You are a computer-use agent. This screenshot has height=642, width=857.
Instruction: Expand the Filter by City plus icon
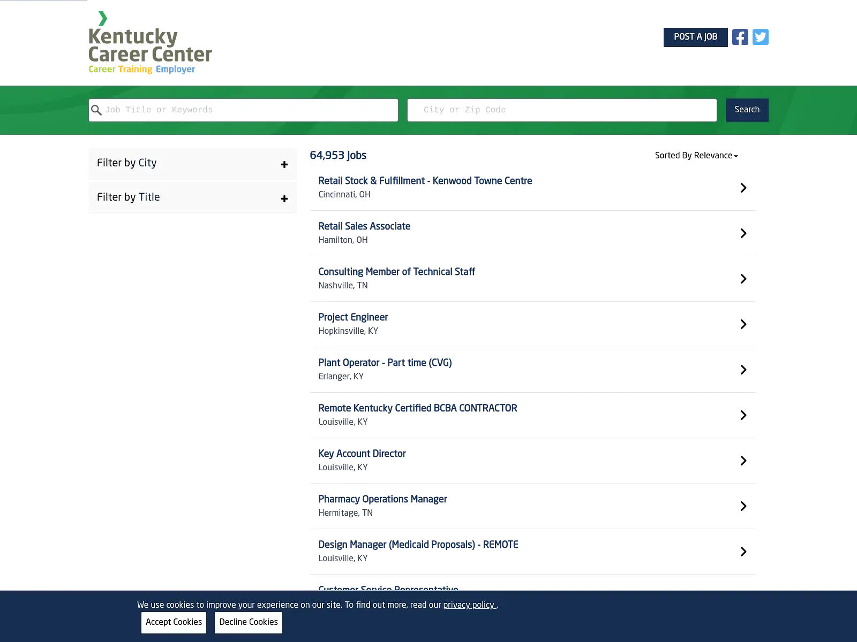pyautogui.click(x=284, y=165)
